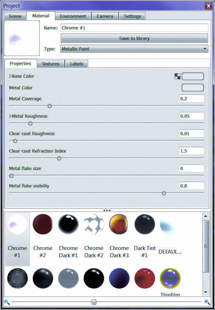Click the Base Color texture checker icon
The image size is (215, 310).
coord(178,76)
